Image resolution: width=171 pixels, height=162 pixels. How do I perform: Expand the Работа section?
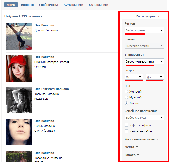tap(132, 155)
